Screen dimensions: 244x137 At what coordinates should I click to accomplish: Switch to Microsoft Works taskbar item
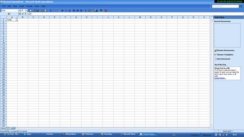[128, 134]
